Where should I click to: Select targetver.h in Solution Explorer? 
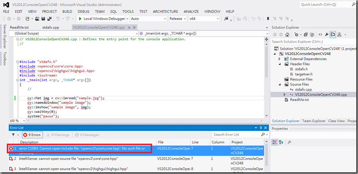[303, 74]
